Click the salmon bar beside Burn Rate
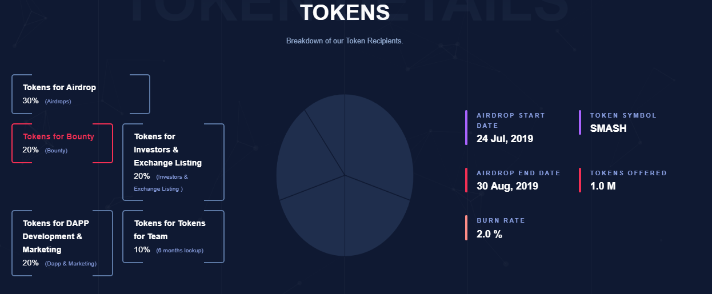The height and width of the screenshot is (294, 712). (466, 228)
